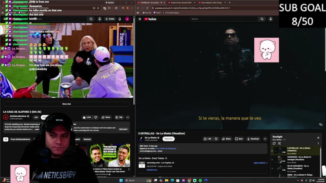Select 5 ESTRELLAS in the playlist
Screen dimensions: 326x183
[x=295, y=150]
